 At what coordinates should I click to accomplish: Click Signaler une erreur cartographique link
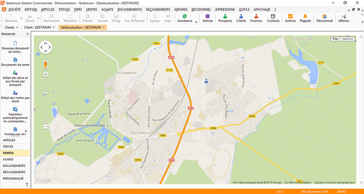(335, 182)
